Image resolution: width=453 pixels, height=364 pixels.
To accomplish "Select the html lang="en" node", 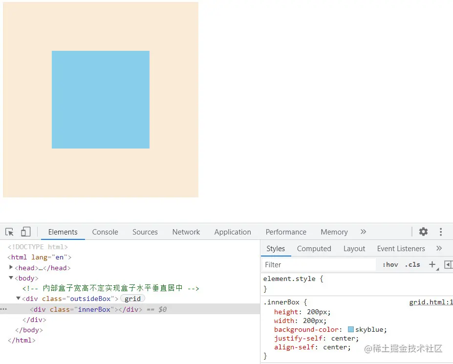I will click(x=39, y=257).
